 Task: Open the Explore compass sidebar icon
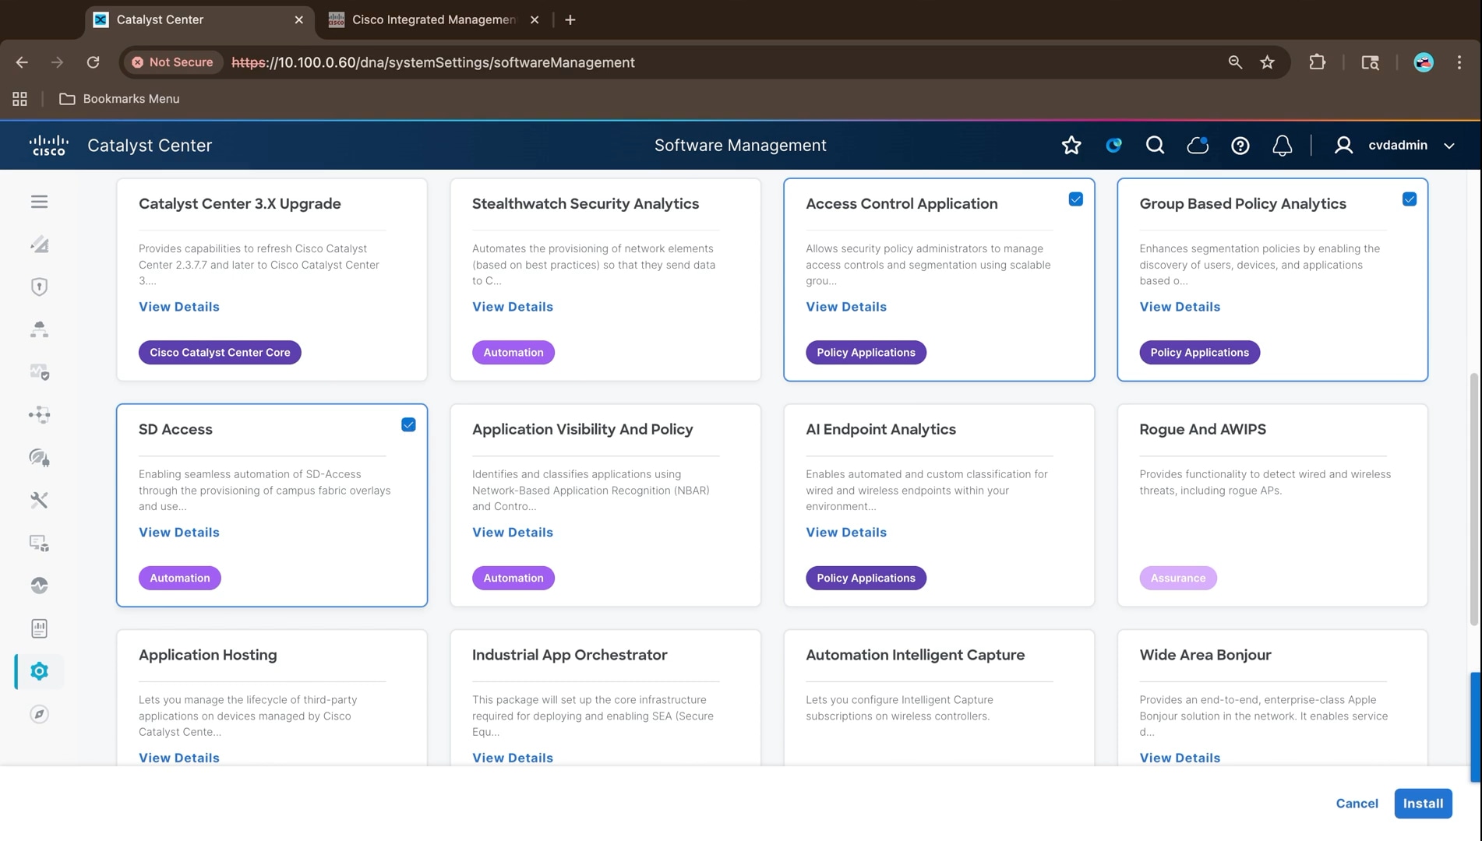pos(39,714)
